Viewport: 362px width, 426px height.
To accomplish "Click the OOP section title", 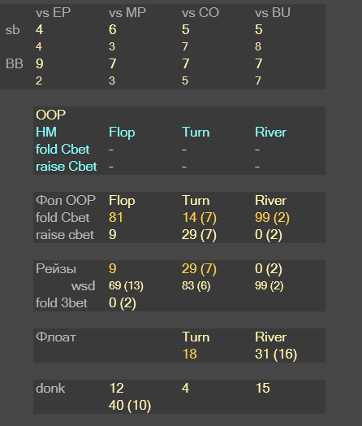I will [50, 115].
